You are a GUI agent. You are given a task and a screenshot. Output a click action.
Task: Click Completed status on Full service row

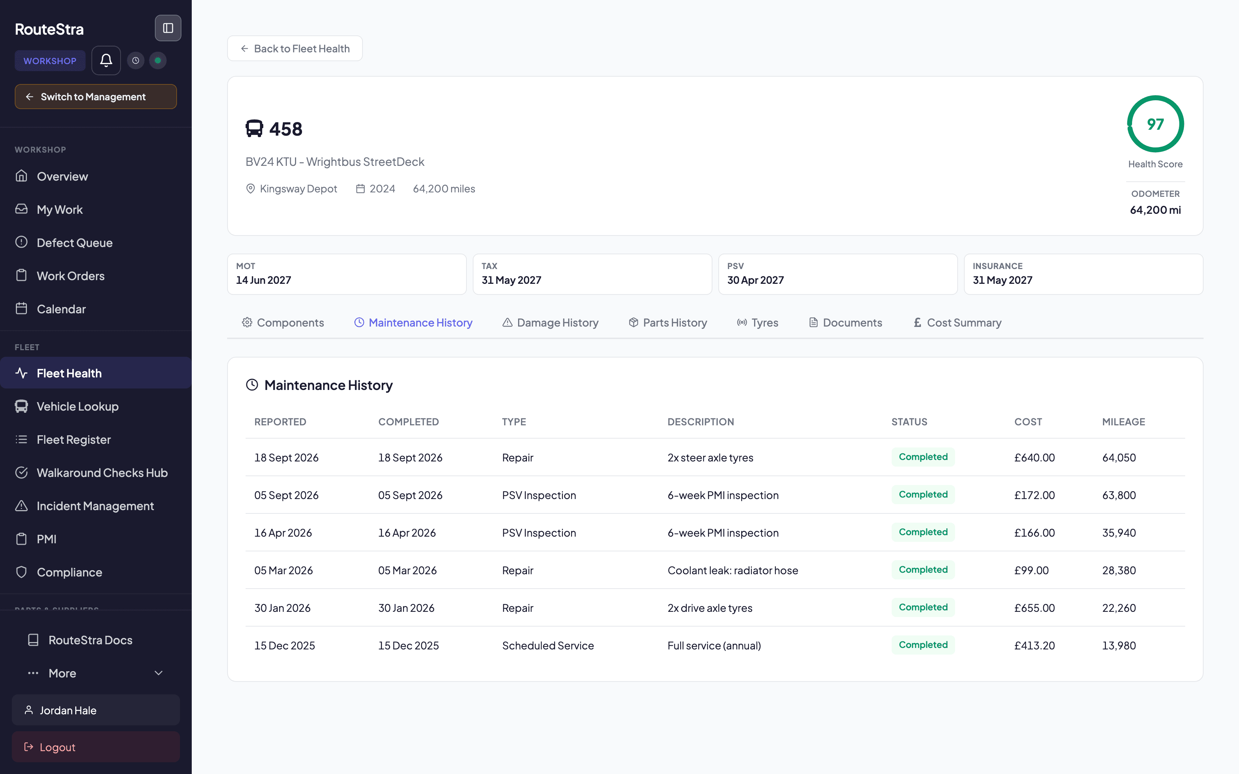[x=923, y=645]
